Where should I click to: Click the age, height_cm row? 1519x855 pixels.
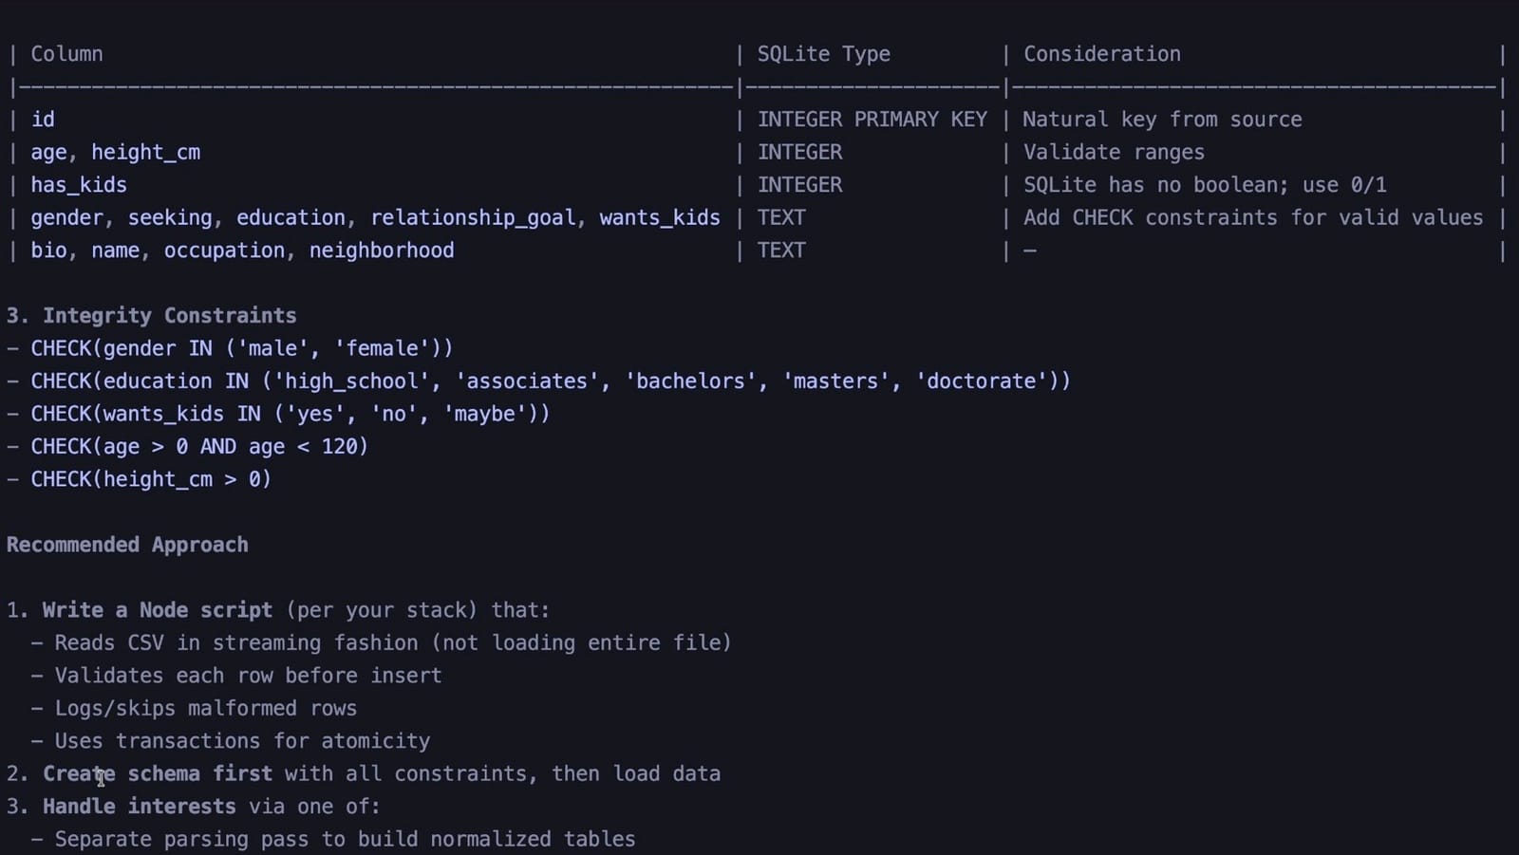pyautogui.click(x=115, y=152)
